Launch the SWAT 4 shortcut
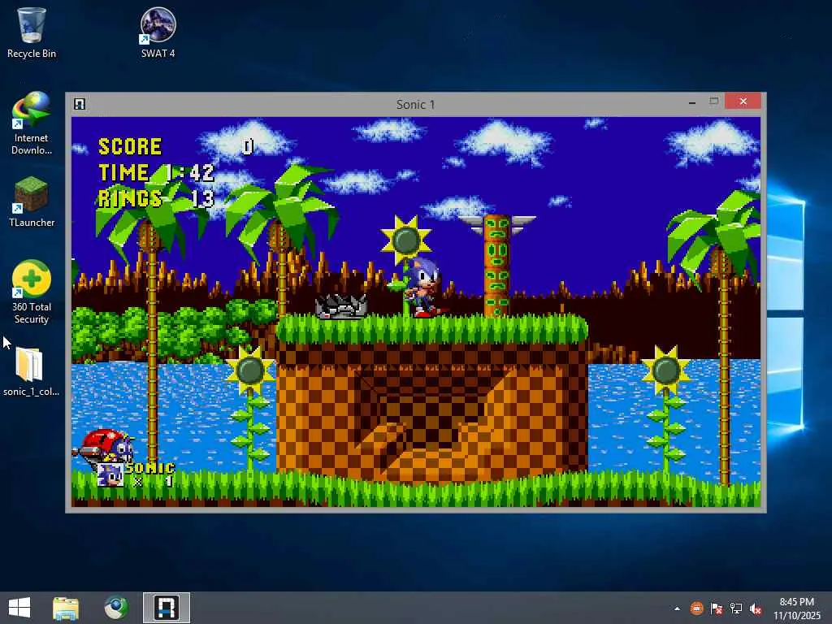This screenshot has height=624, width=832. coord(158,32)
